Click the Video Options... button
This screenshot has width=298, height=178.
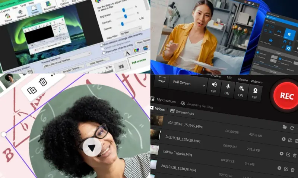click(x=98, y=62)
